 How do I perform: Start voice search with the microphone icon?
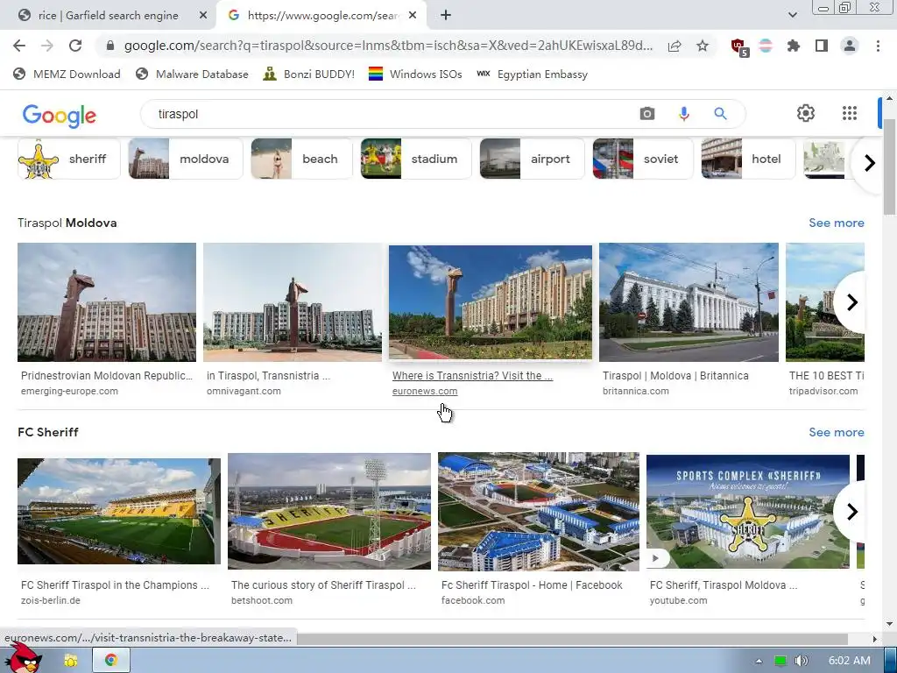click(683, 114)
